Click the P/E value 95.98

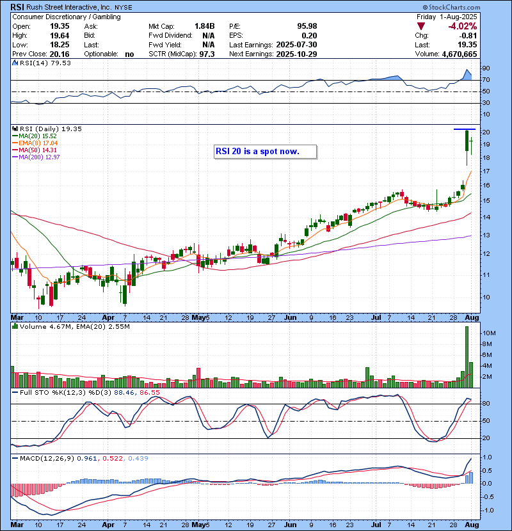pos(307,26)
